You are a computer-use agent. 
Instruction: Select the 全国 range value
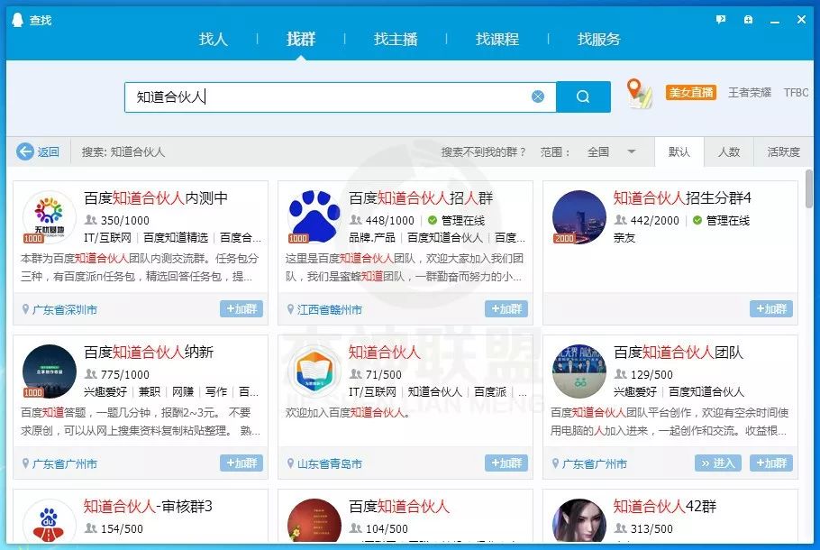point(597,152)
